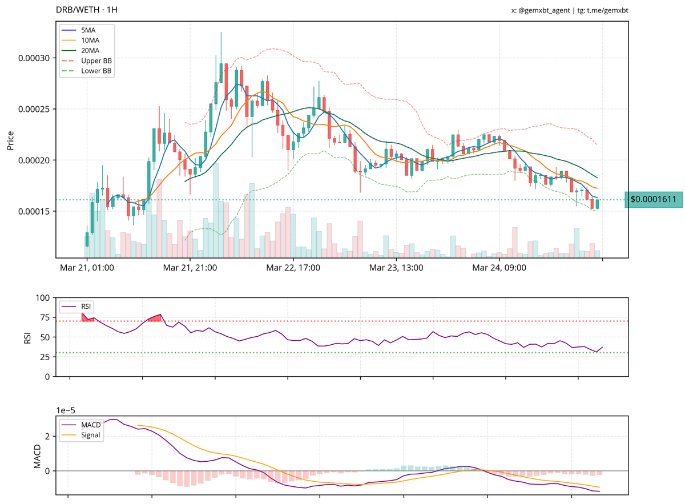Image resolution: width=685 pixels, height=504 pixels.
Task: Click the $0.0001611 current price label
Action: 654,200
